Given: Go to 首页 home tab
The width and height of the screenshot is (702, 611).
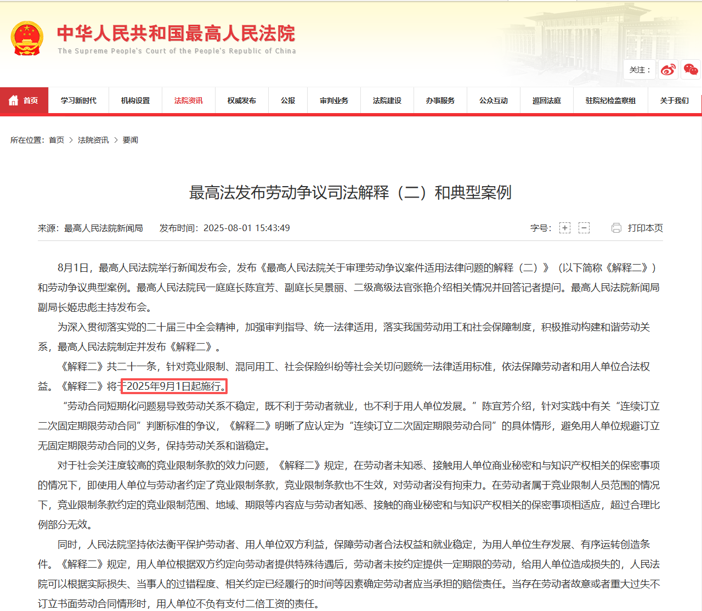Looking at the screenshot, I should click(x=24, y=100).
